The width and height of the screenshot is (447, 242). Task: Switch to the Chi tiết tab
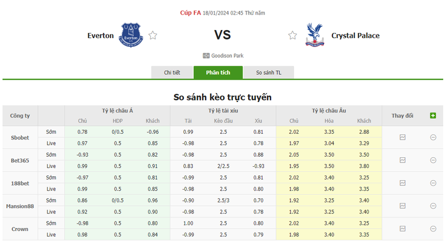click(x=172, y=73)
